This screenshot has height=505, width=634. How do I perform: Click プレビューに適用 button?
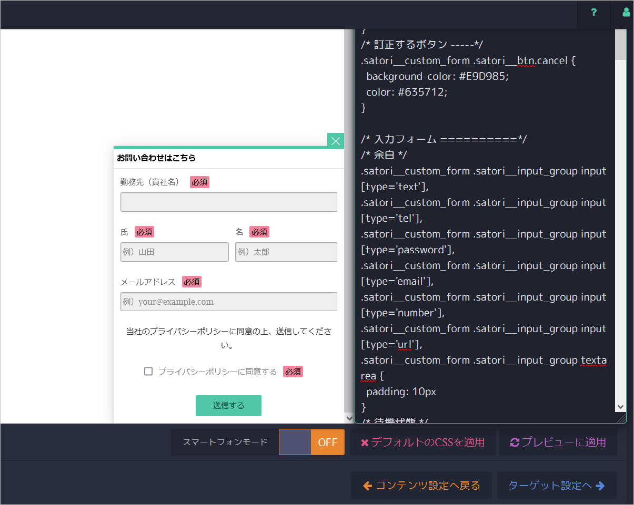(558, 442)
